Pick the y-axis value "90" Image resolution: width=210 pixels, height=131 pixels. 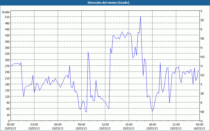[x=8, y=103]
